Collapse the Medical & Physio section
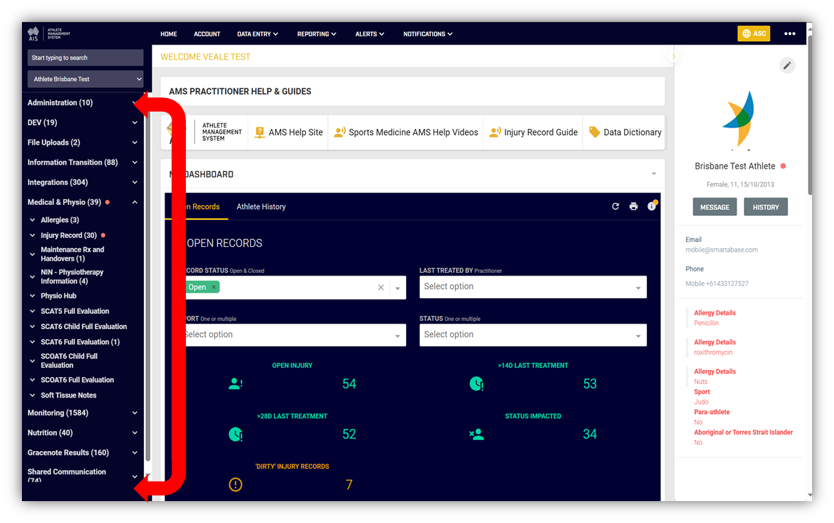The width and height of the screenshot is (834, 523). tap(134, 202)
